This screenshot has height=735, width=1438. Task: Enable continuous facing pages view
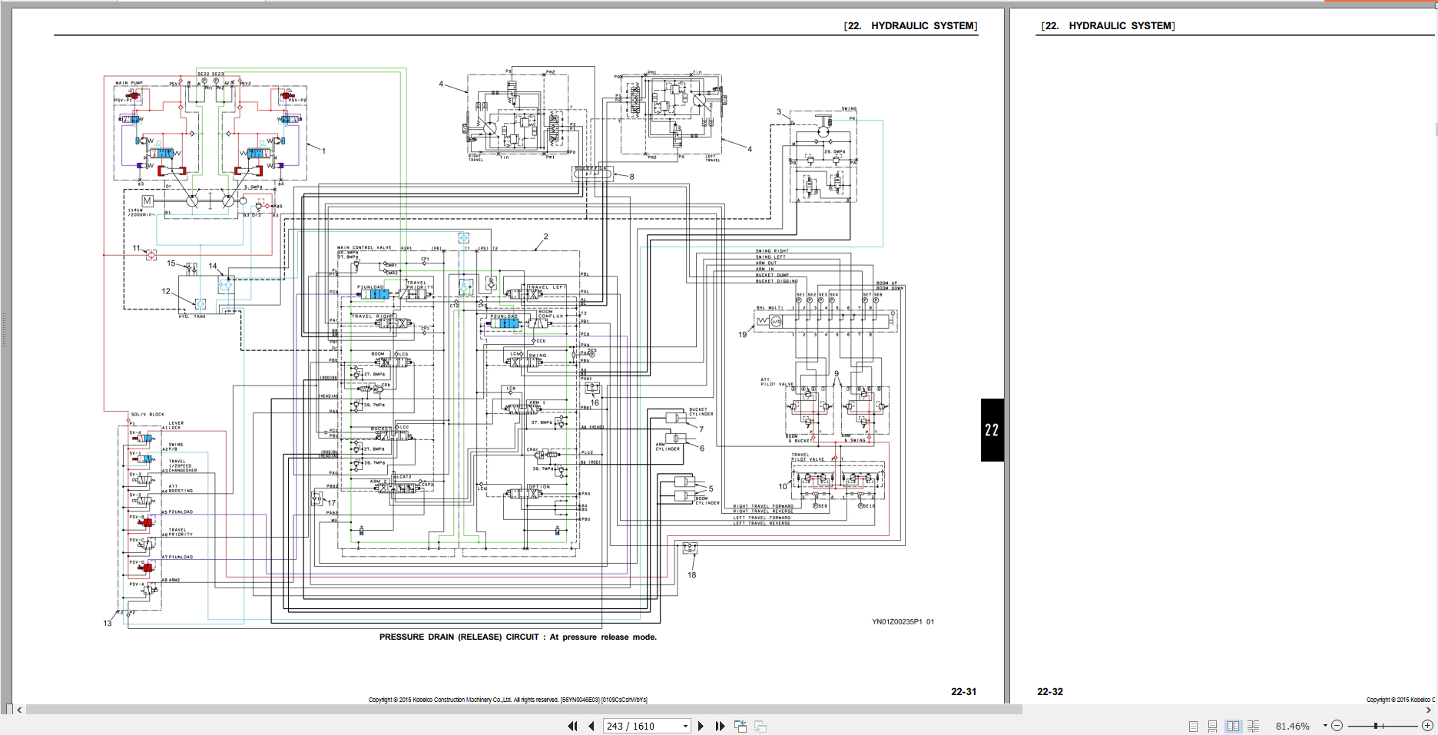[1253, 726]
